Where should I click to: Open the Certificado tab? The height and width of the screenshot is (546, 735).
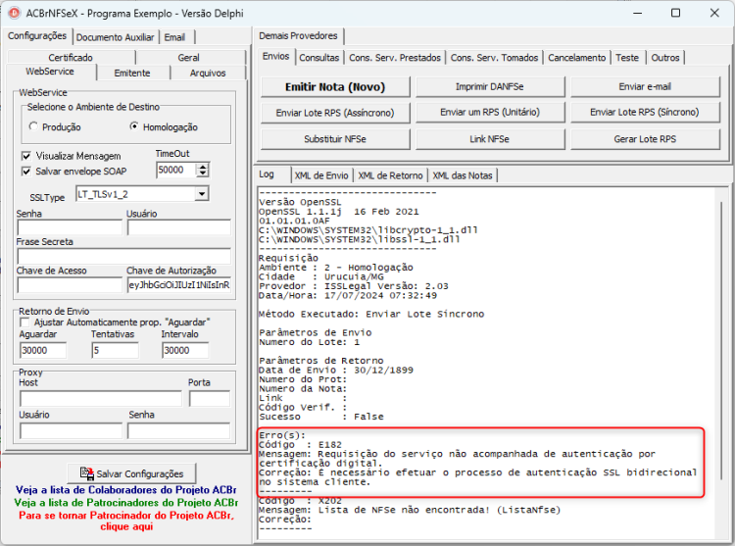point(71,57)
